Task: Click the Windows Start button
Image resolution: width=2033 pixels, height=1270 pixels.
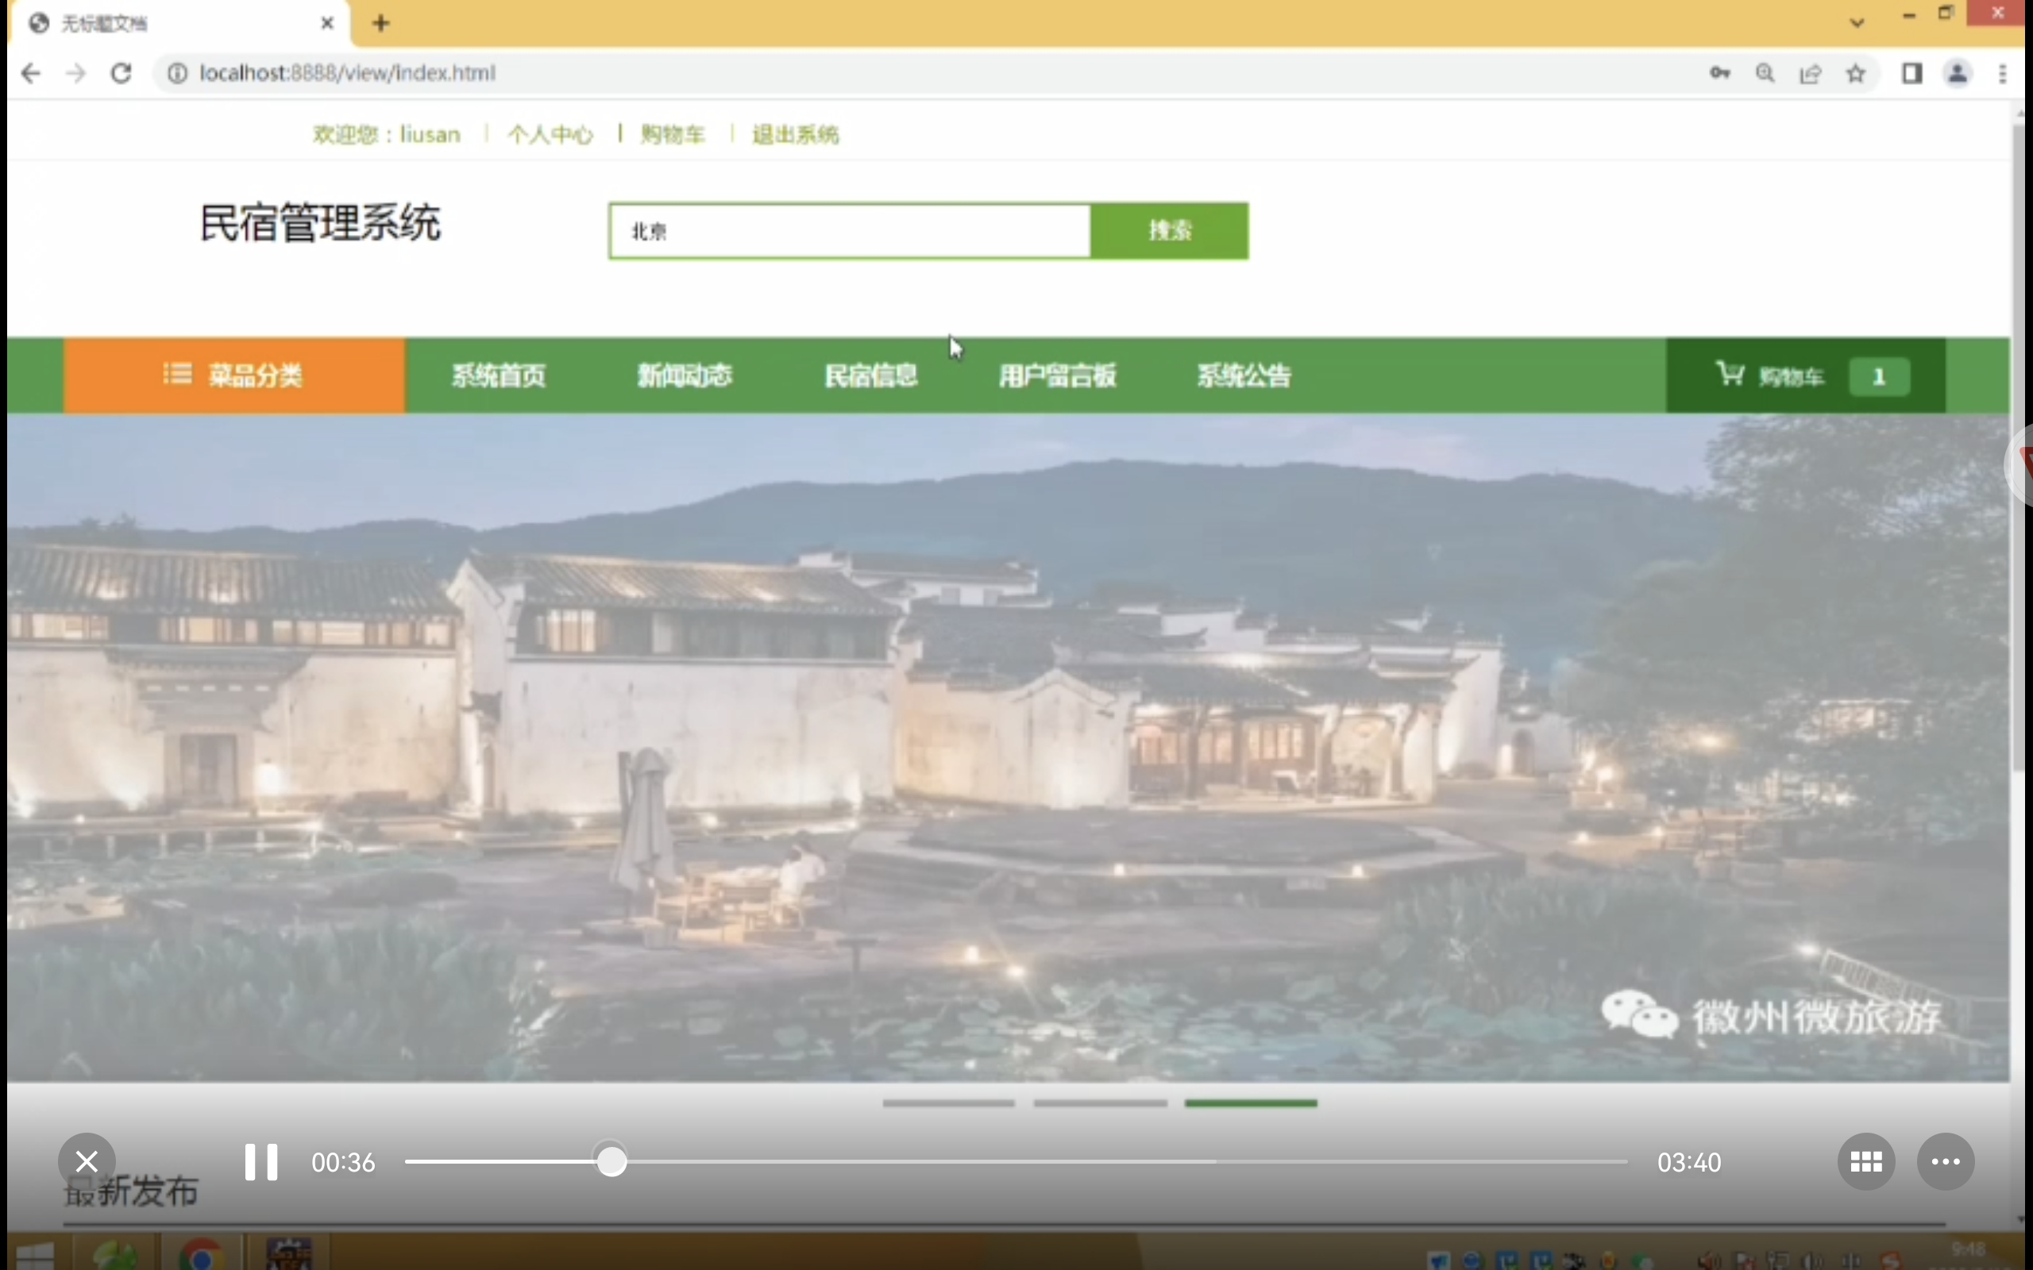Action: (34, 1255)
